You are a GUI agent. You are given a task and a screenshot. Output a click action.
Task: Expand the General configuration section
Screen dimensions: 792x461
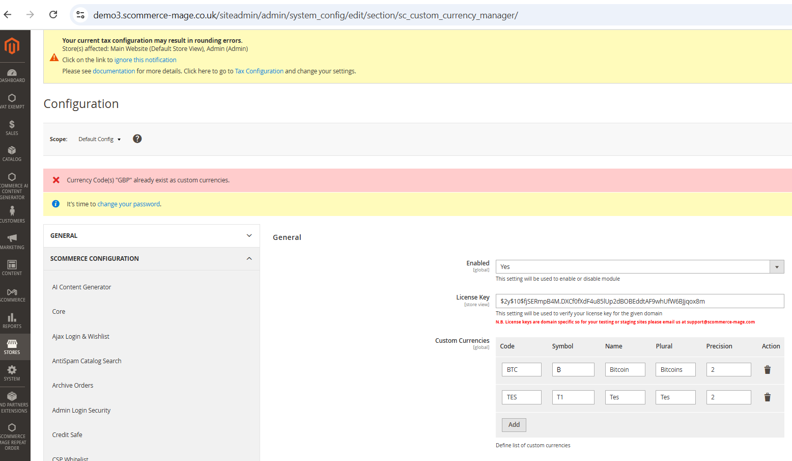tap(151, 236)
